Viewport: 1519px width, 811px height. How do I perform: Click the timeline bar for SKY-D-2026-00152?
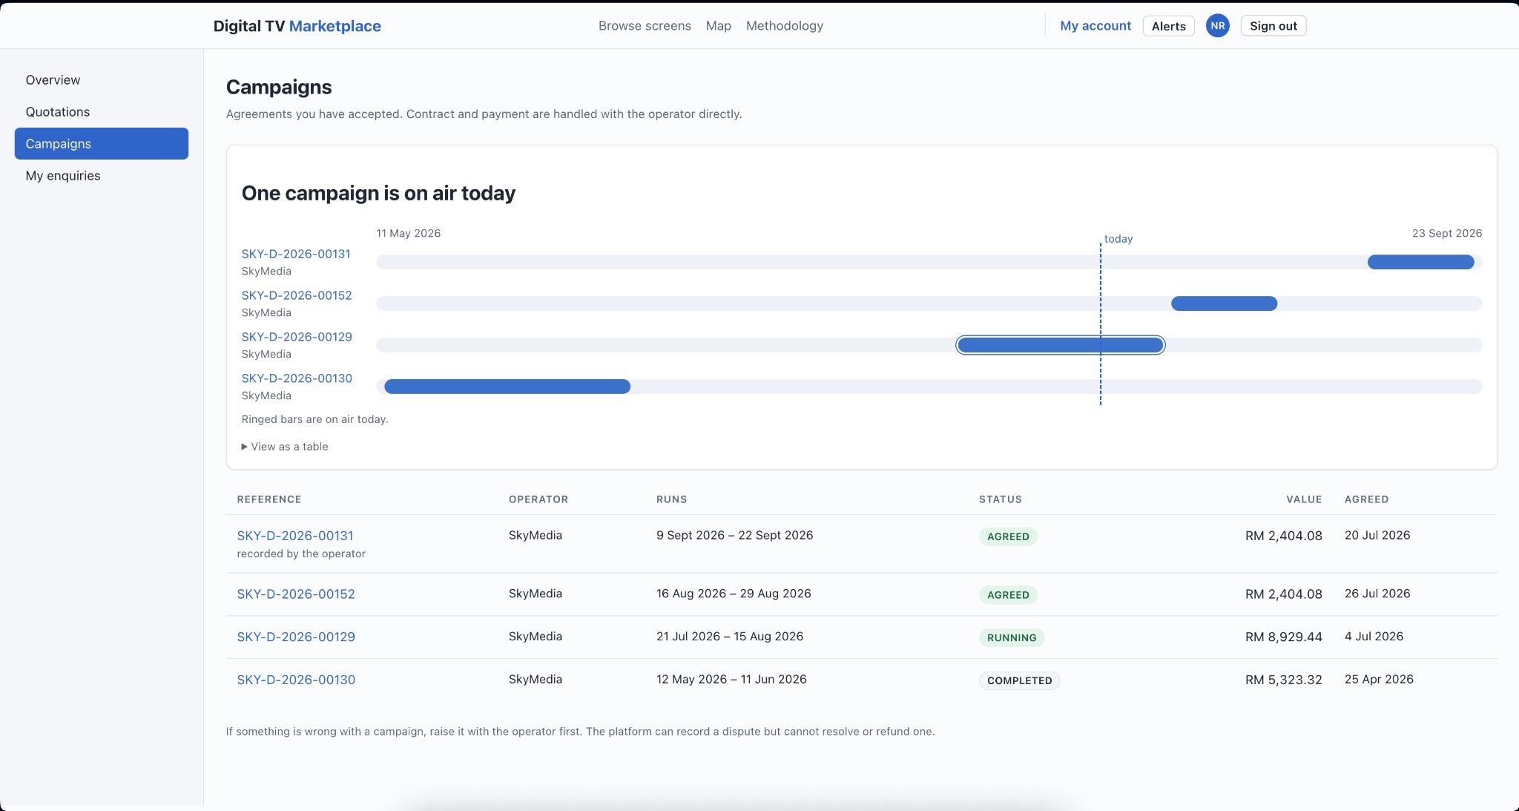coord(1224,303)
